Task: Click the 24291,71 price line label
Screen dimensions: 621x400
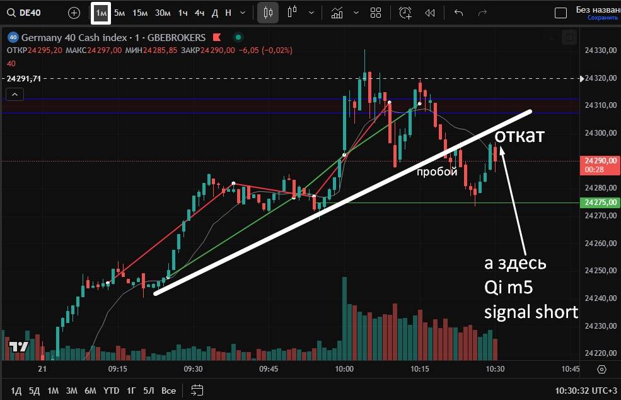Action: [x=24, y=78]
